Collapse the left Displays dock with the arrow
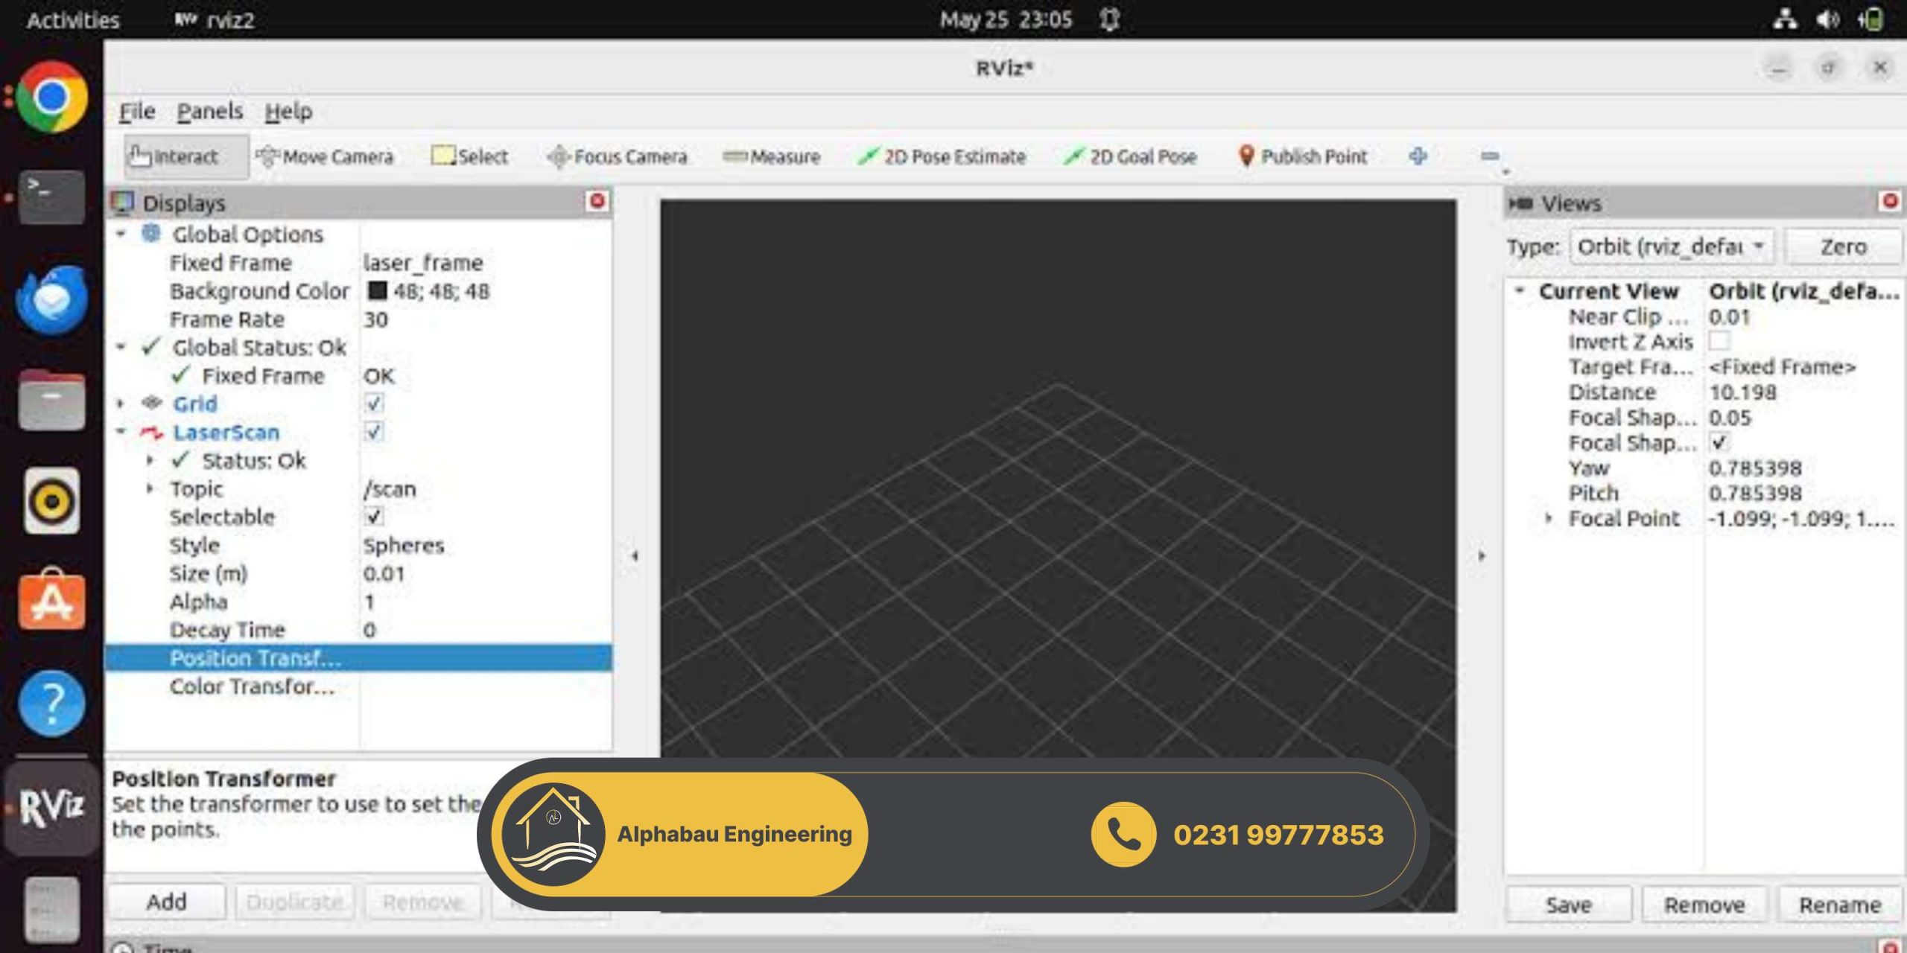This screenshot has height=953, width=1907. [x=635, y=555]
